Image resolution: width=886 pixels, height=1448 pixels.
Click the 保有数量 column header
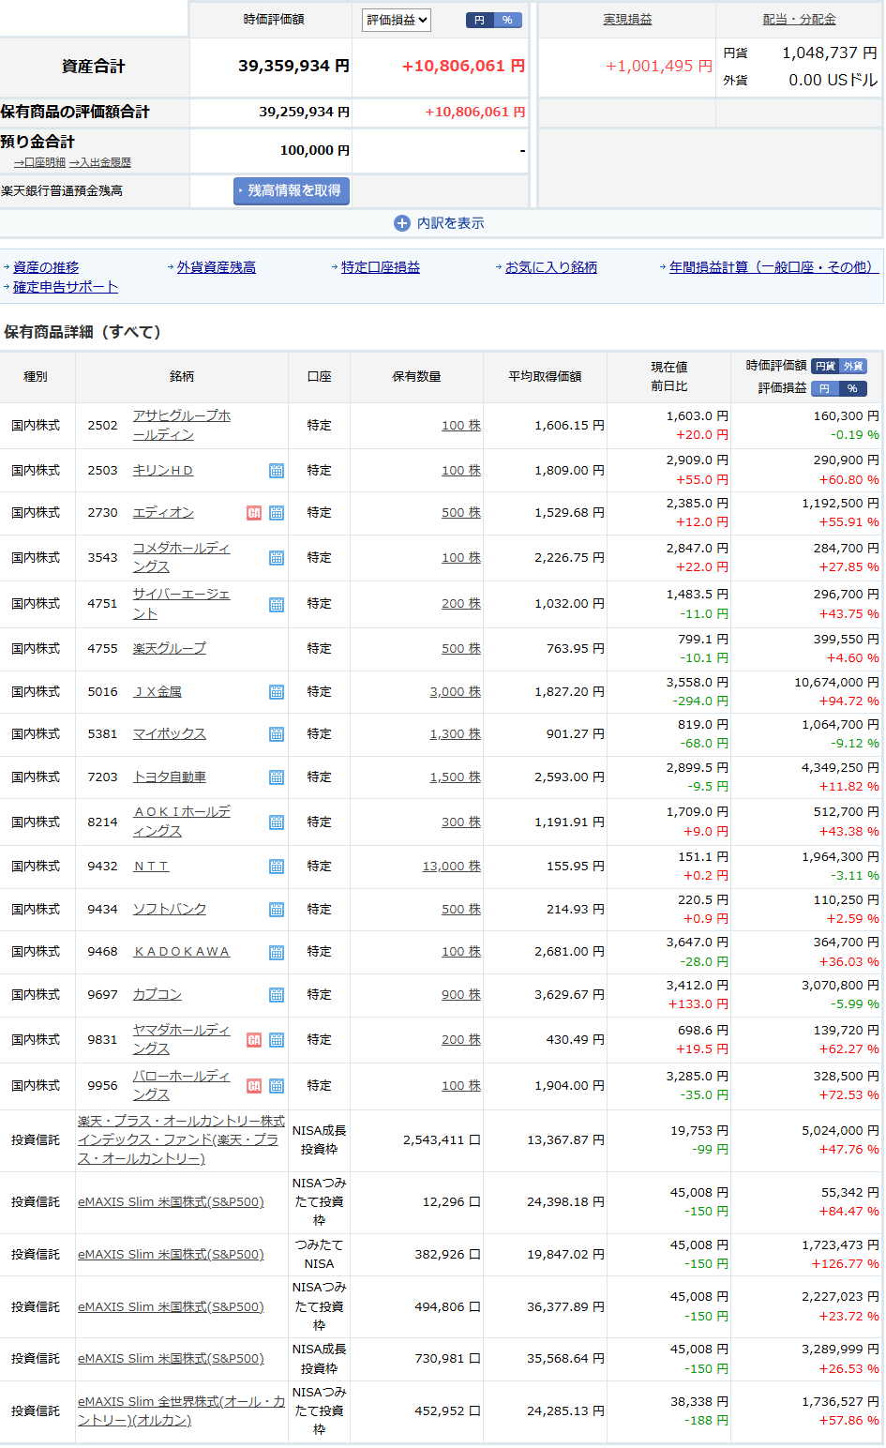(x=416, y=377)
